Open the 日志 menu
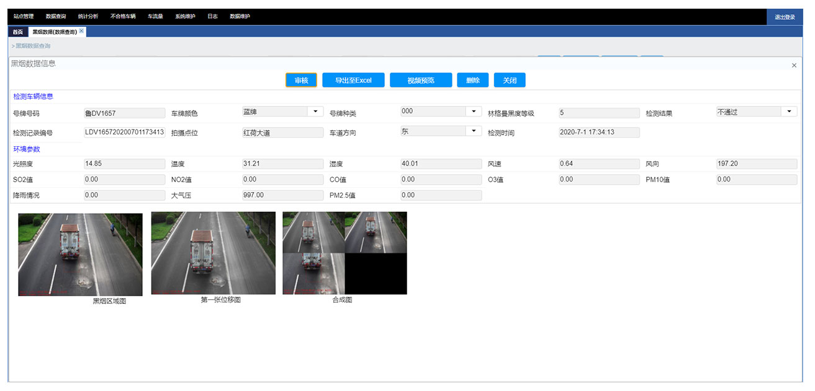Image resolution: width=815 pixels, height=391 pixels. click(212, 17)
